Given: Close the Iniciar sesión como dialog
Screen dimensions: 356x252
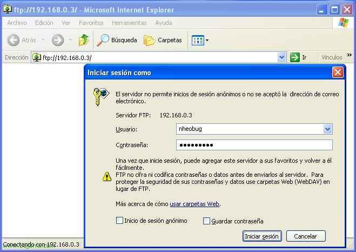Looking at the screenshot, I should 338,72.
